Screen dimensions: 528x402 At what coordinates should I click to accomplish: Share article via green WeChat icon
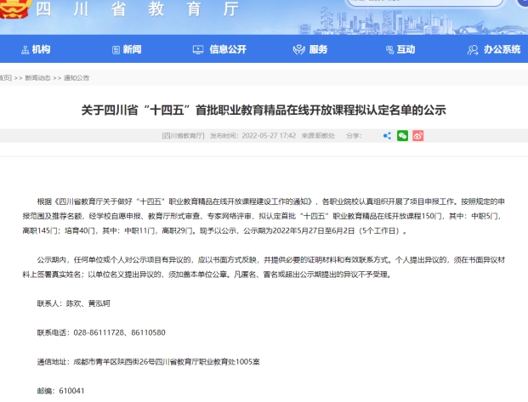click(x=402, y=135)
